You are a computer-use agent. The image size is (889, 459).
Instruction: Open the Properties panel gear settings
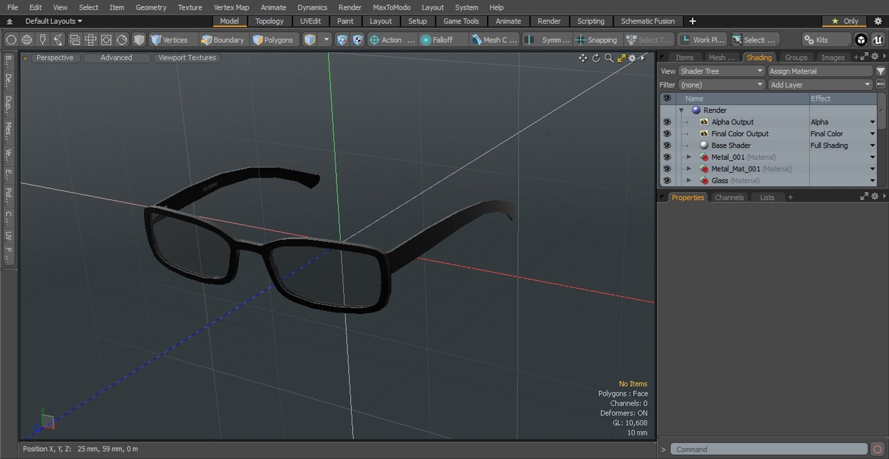pyautogui.click(x=875, y=196)
